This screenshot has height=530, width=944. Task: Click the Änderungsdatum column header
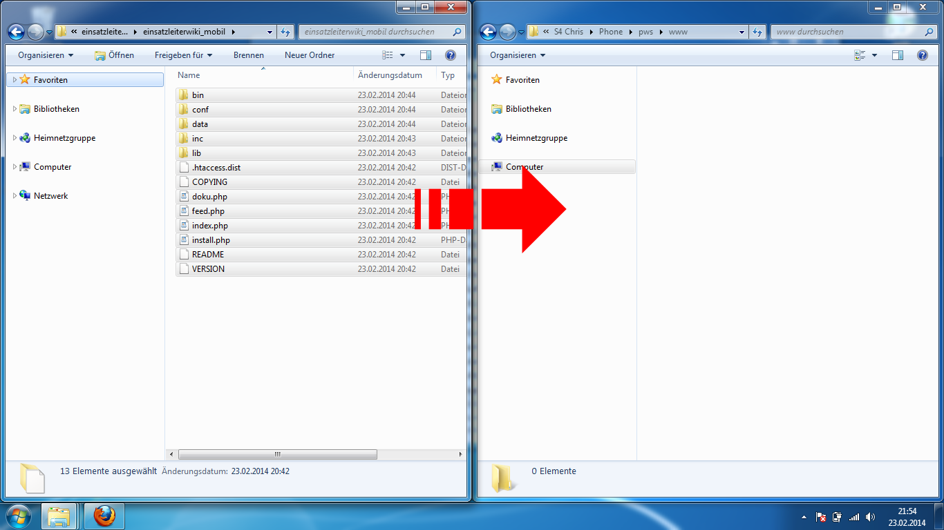click(390, 75)
